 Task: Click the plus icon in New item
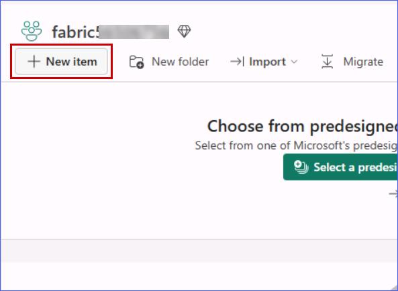coord(34,62)
